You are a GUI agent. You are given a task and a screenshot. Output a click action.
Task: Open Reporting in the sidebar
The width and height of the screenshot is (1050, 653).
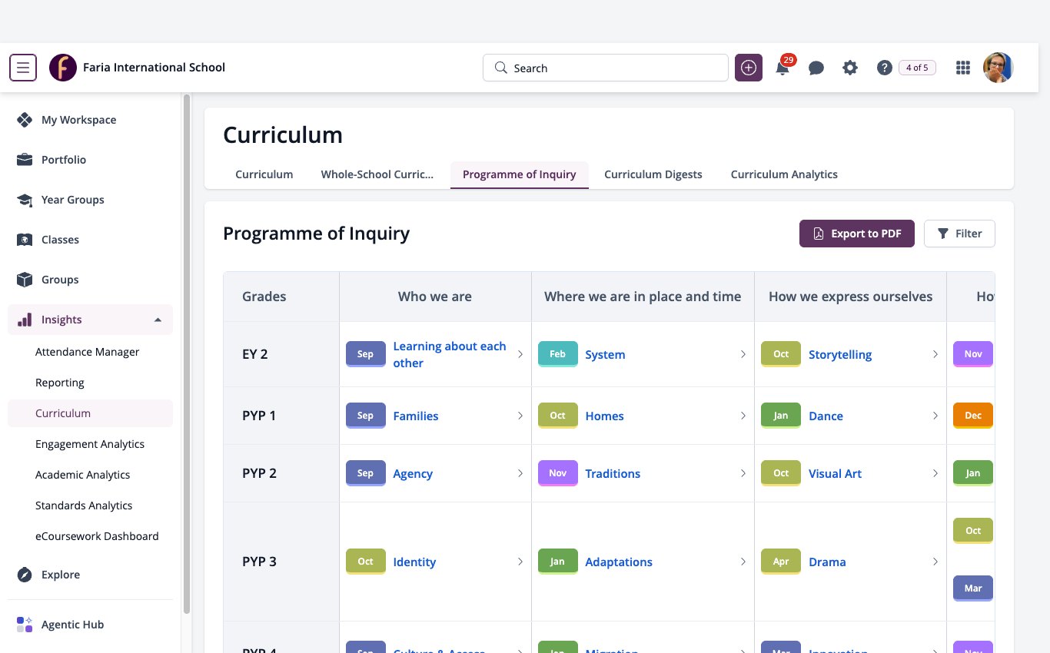pos(60,383)
